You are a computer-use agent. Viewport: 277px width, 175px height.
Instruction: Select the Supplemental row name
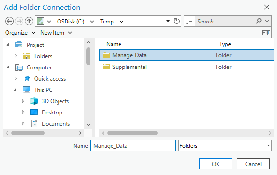click(x=129, y=67)
